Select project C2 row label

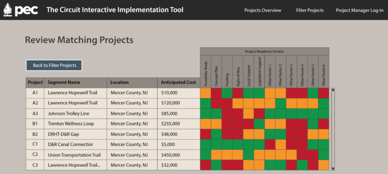(35, 155)
